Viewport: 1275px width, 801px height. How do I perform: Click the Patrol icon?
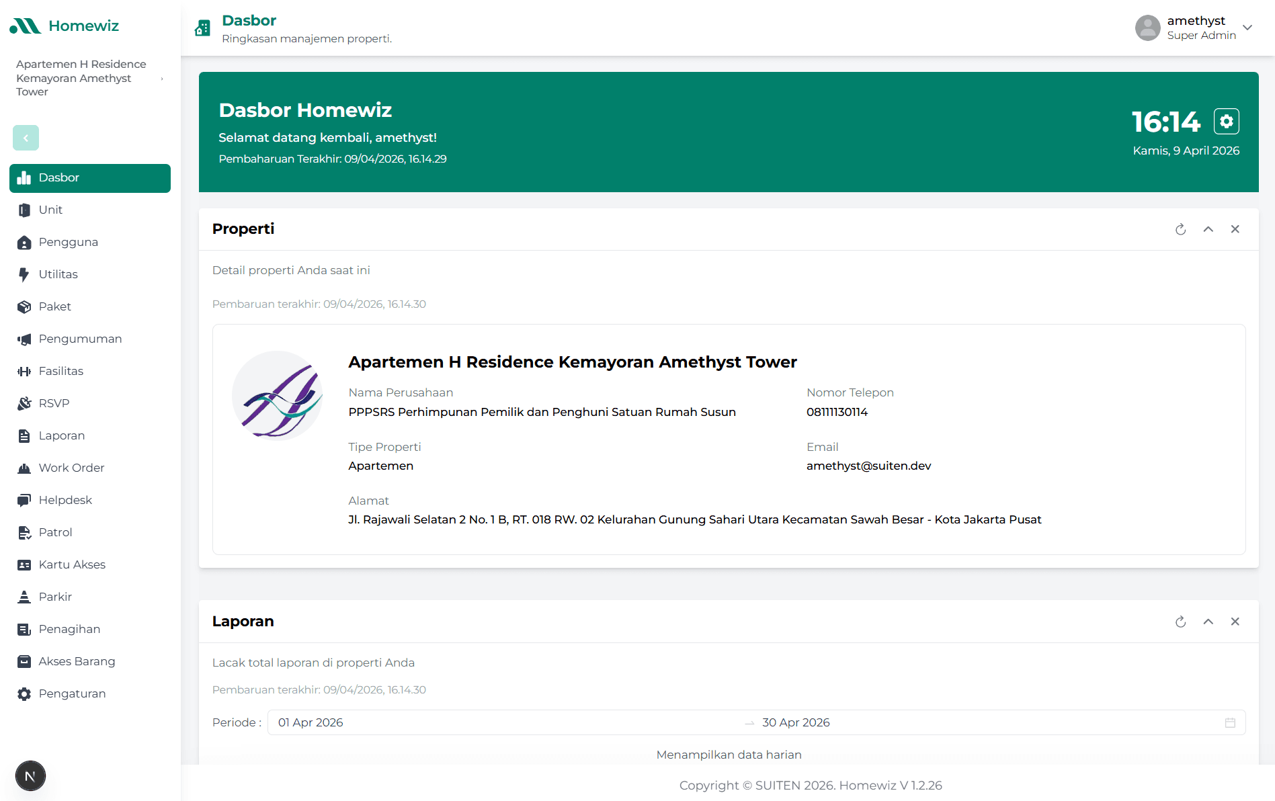[24, 532]
